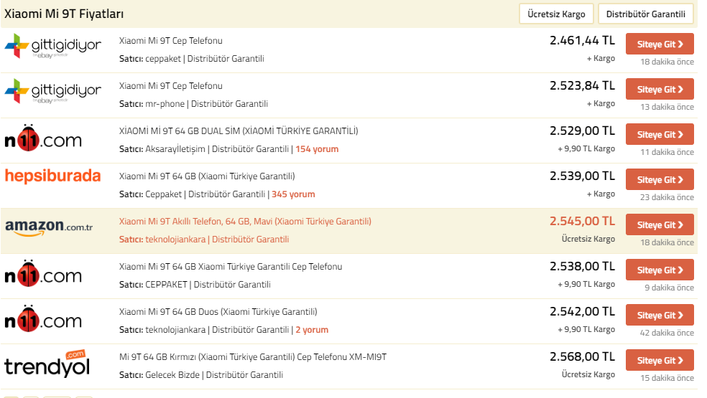Open the XİAOMİ Mİ 9T 64 GB DUAL SİM title

(x=239, y=131)
